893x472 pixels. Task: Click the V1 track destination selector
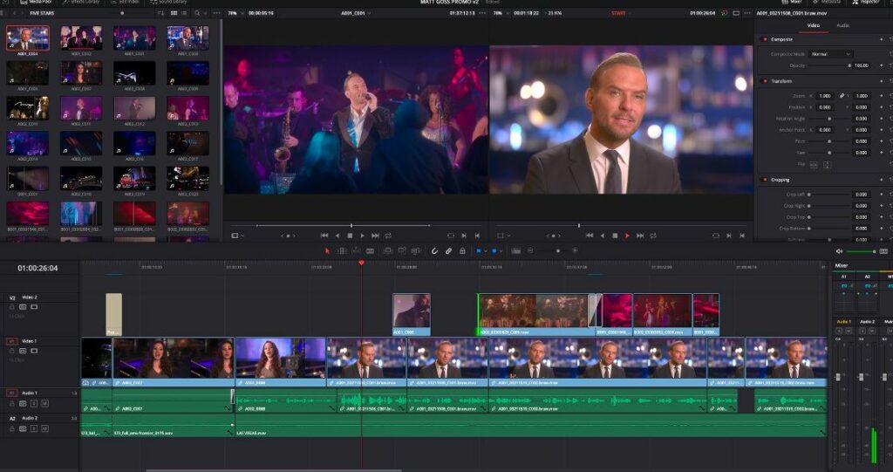[12, 341]
